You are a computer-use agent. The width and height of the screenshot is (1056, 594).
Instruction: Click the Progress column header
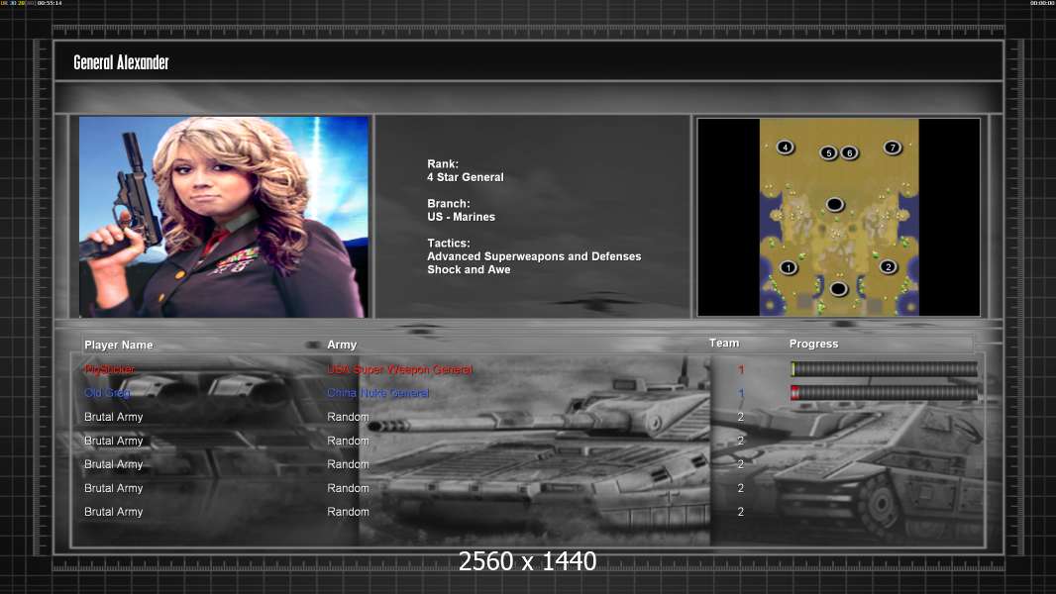(813, 344)
